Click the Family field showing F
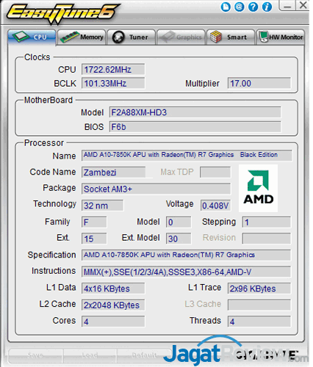The width and height of the screenshot is (313, 367). 94,222
